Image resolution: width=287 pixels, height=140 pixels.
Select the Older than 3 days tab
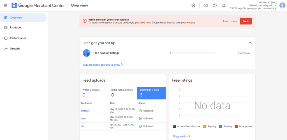click(x=151, y=93)
